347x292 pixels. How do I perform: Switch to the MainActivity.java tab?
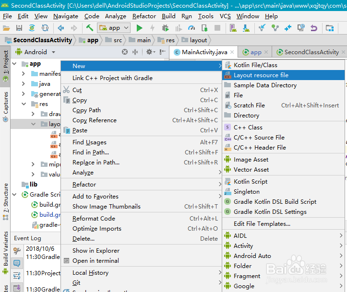[204, 52]
